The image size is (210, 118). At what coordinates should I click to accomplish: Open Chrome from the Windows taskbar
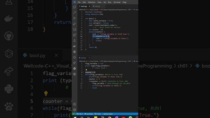tap(110, 117)
